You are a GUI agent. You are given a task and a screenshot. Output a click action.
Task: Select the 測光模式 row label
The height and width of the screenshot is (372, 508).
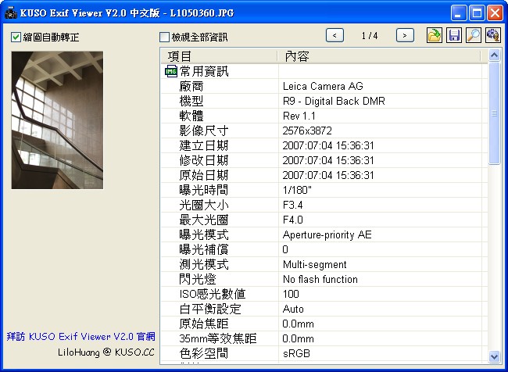pos(204,264)
